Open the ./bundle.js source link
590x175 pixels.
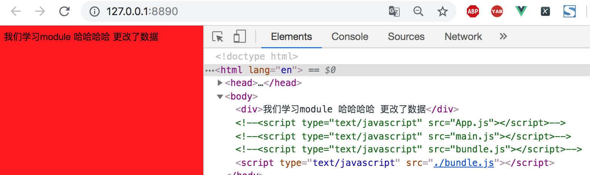tap(464, 163)
